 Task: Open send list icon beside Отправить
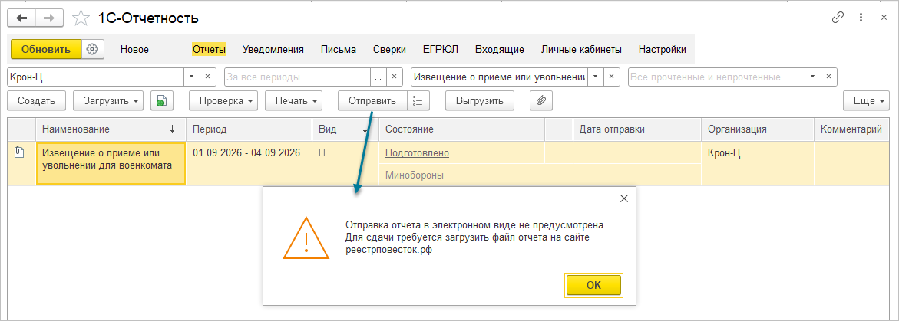(418, 100)
